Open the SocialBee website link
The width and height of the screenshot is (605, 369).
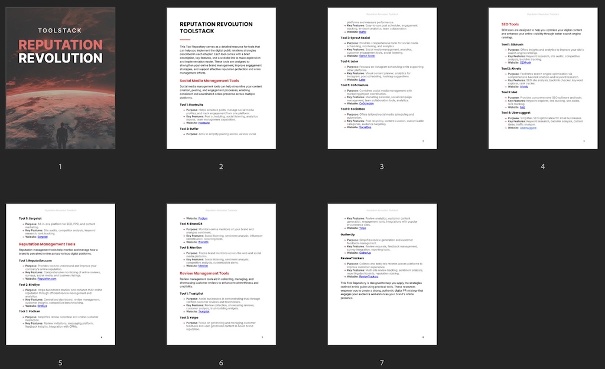pyautogui.click(x=365, y=128)
